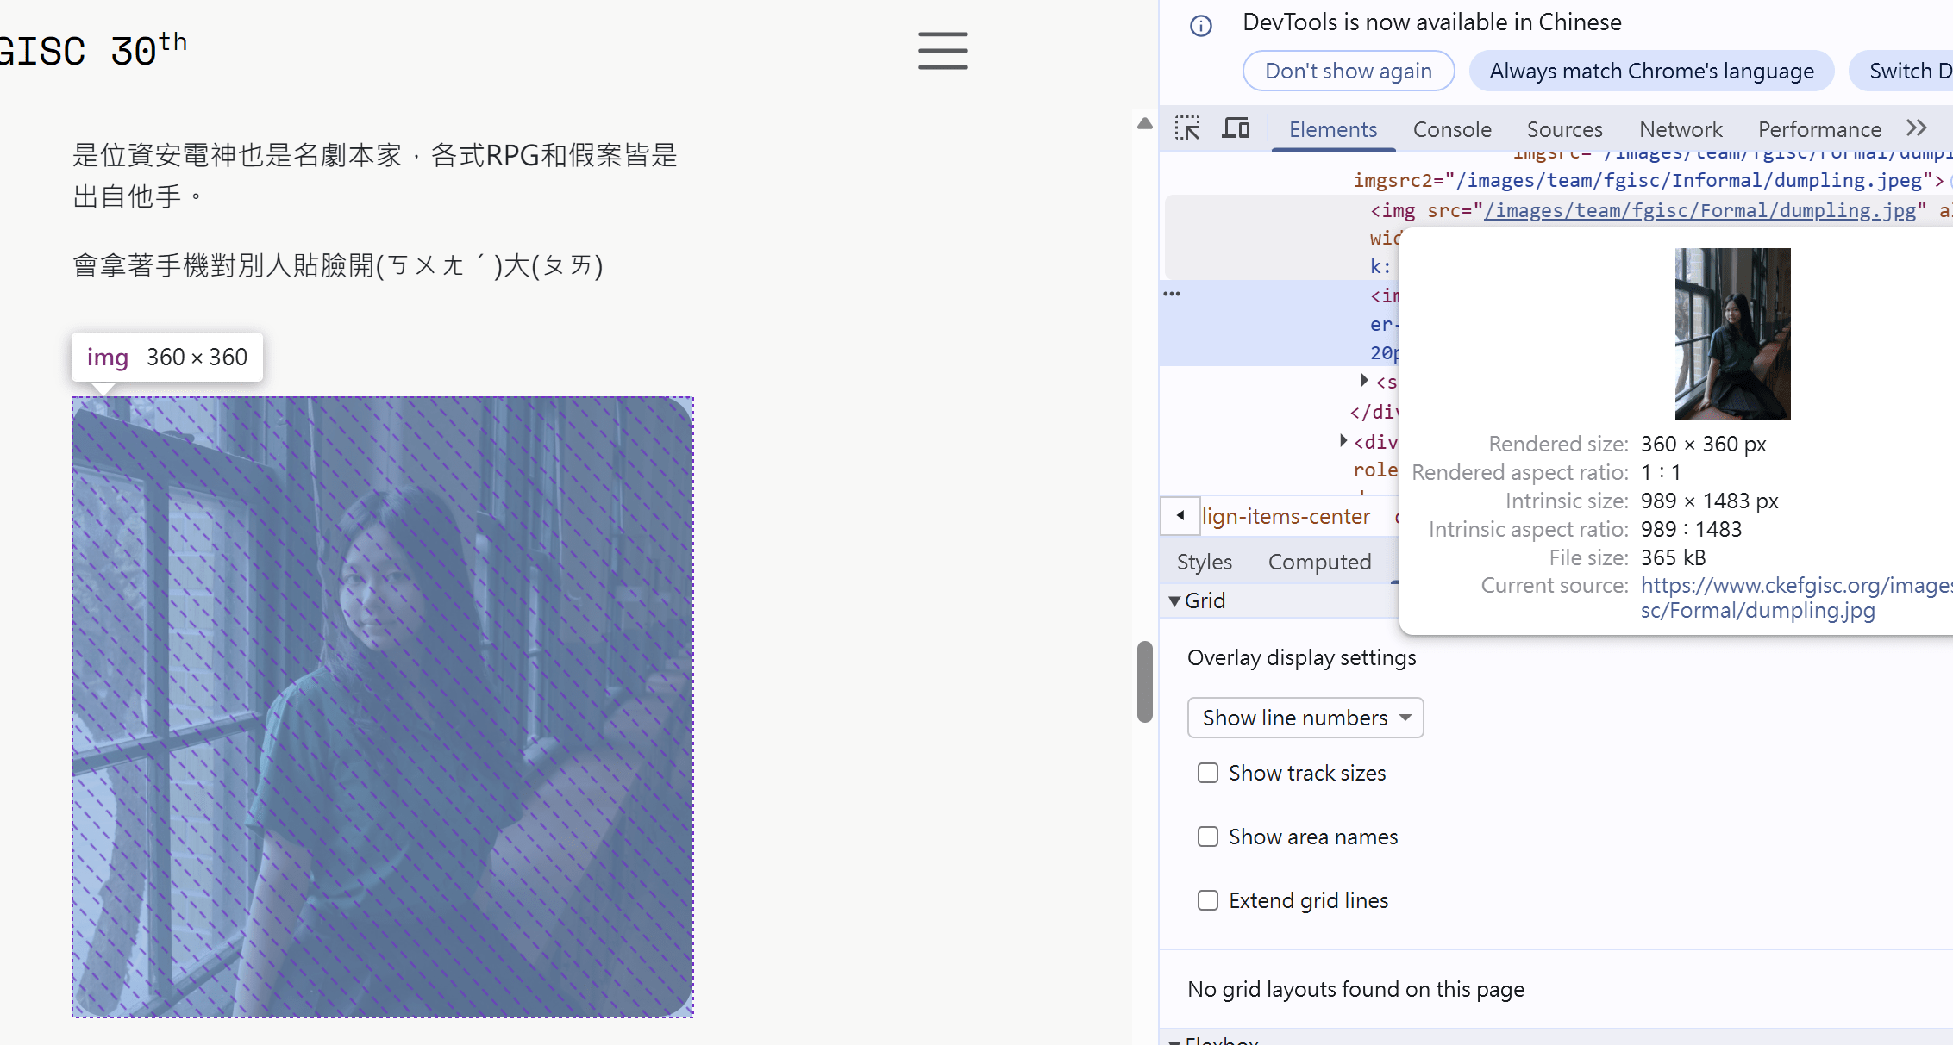The image size is (1953, 1045).
Task: Show more DevTools tabs chevron
Action: point(1916,129)
